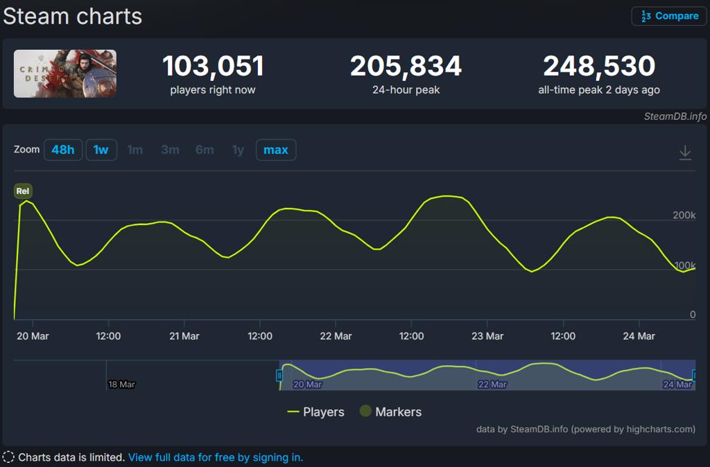
Task: Toggle the Markers series in legend
Action: point(390,412)
